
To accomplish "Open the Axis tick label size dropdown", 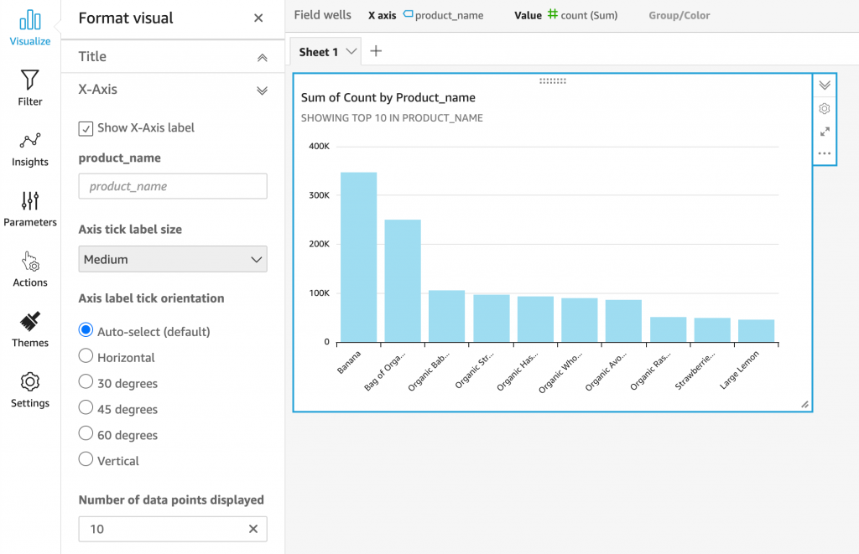I will 173,259.
